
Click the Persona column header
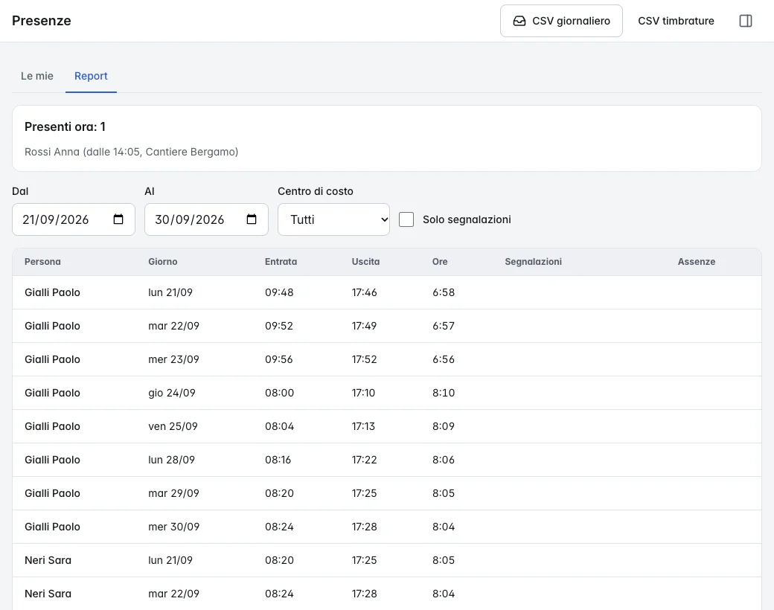(x=42, y=262)
